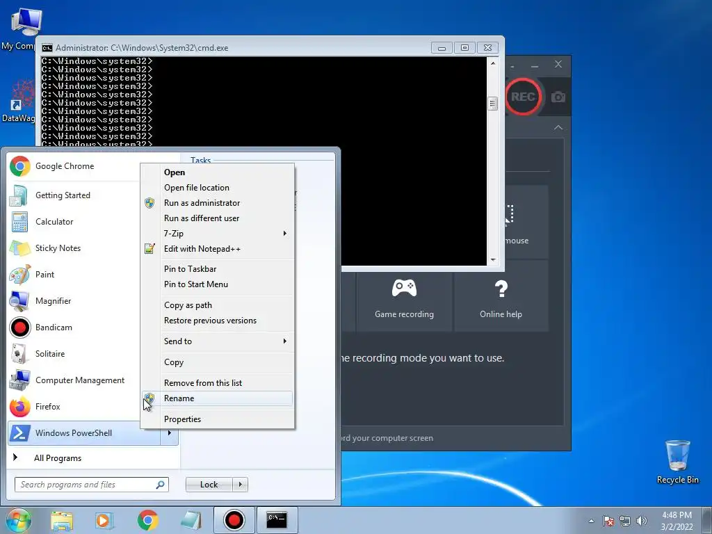712x534 pixels.
Task: Switch to Bandicam taskbar button
Action: tap(234, 520)
